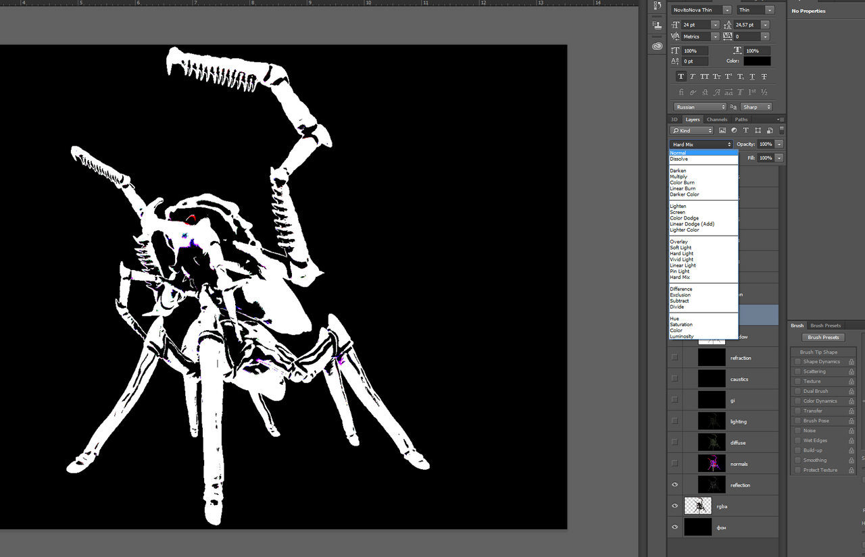
Task: Toggle Superscript text style
Action: pyautogui.click(x=728, y=77)
